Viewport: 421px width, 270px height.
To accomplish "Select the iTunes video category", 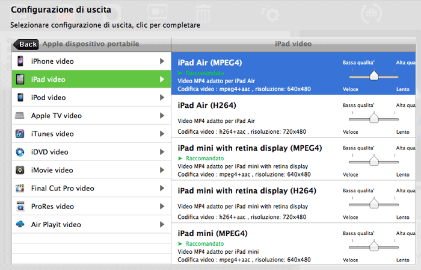I will click(91, 134).
